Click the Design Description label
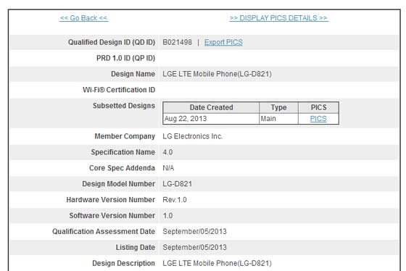 [x=123, y=263]
